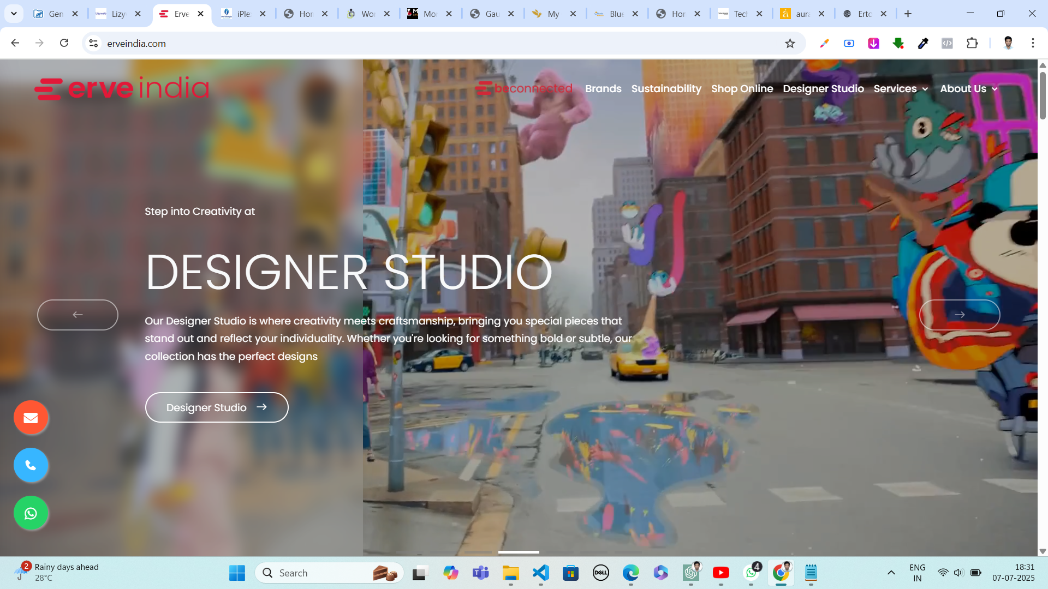Click the screenshot capture extension icon
This screenshot has height=589, width=1048.
849,43
